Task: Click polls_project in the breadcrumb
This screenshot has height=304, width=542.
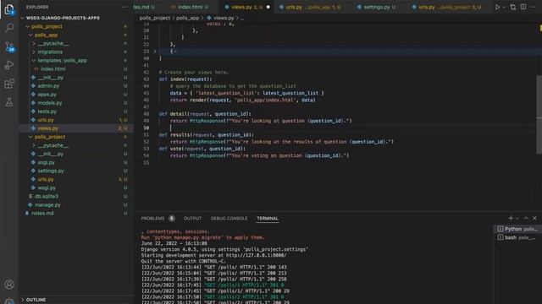Action: pyautogui.click(x=155, y=18)
